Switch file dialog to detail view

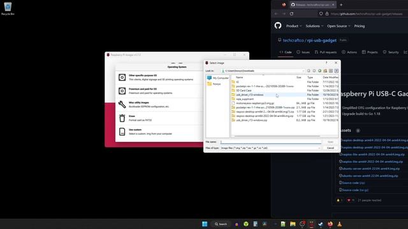pos(337,71)
